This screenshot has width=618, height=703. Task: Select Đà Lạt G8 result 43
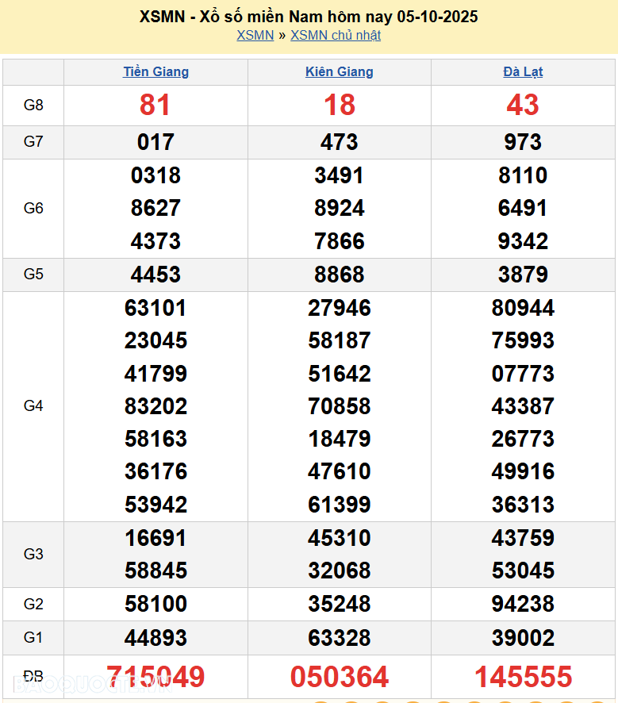[523, 105]
